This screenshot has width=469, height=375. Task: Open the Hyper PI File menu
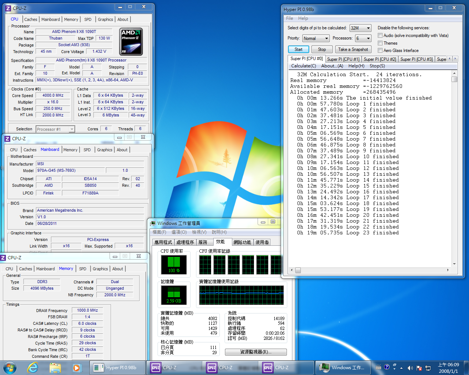coord(289,18)
